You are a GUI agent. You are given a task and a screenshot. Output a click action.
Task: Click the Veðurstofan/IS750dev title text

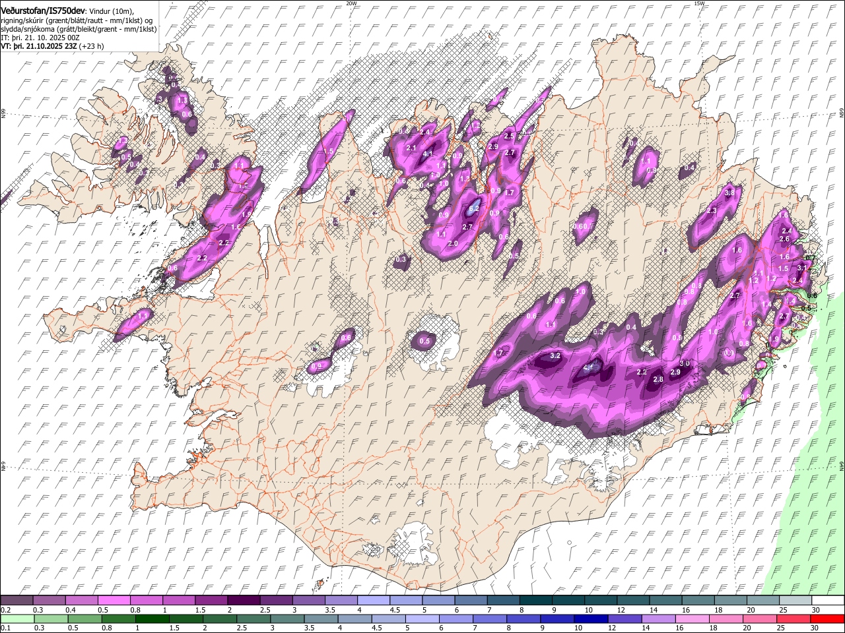(x=43, y=11)
